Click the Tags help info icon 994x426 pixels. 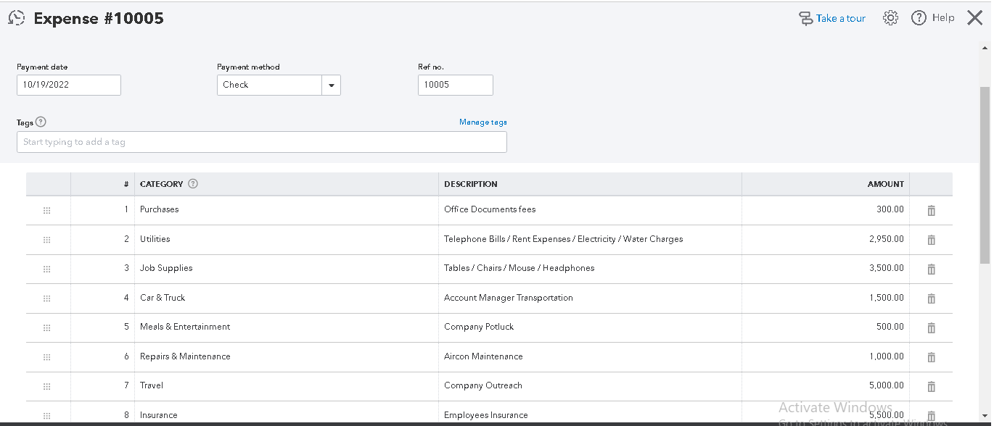click(41, 122)
